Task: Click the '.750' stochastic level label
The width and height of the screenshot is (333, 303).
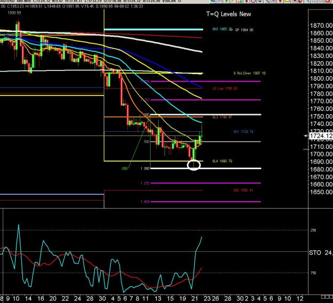Action: click(313, 273)
